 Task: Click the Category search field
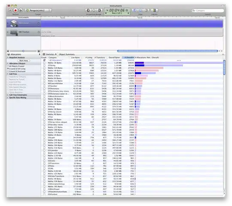coord(208,10)
